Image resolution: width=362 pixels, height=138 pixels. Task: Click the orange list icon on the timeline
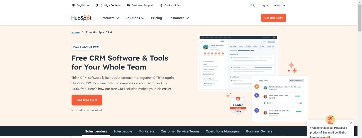click(x=257, y=86)
